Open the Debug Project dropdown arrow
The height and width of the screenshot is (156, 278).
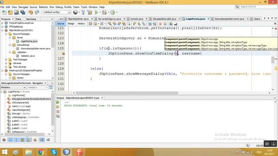click(108, 12)
